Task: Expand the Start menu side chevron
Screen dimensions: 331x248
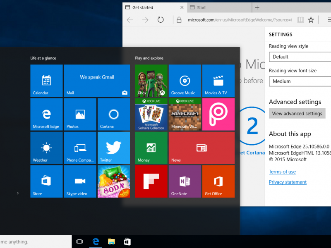Action: 18,193
